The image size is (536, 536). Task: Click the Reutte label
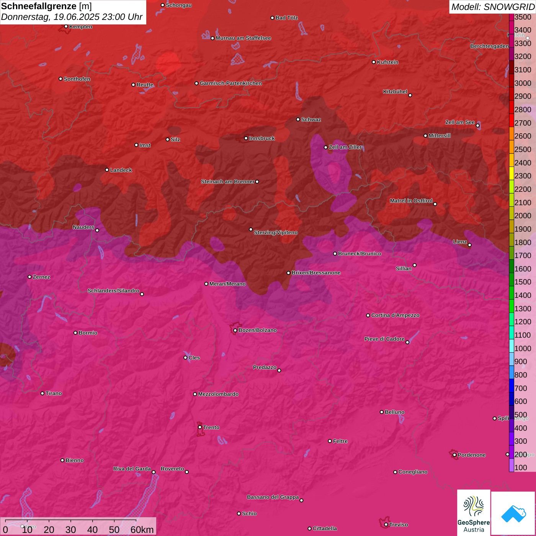point(145,85)
